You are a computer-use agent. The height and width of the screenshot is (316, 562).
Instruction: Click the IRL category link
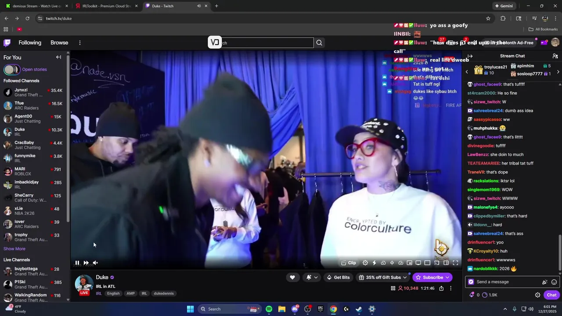coord(99,293)
